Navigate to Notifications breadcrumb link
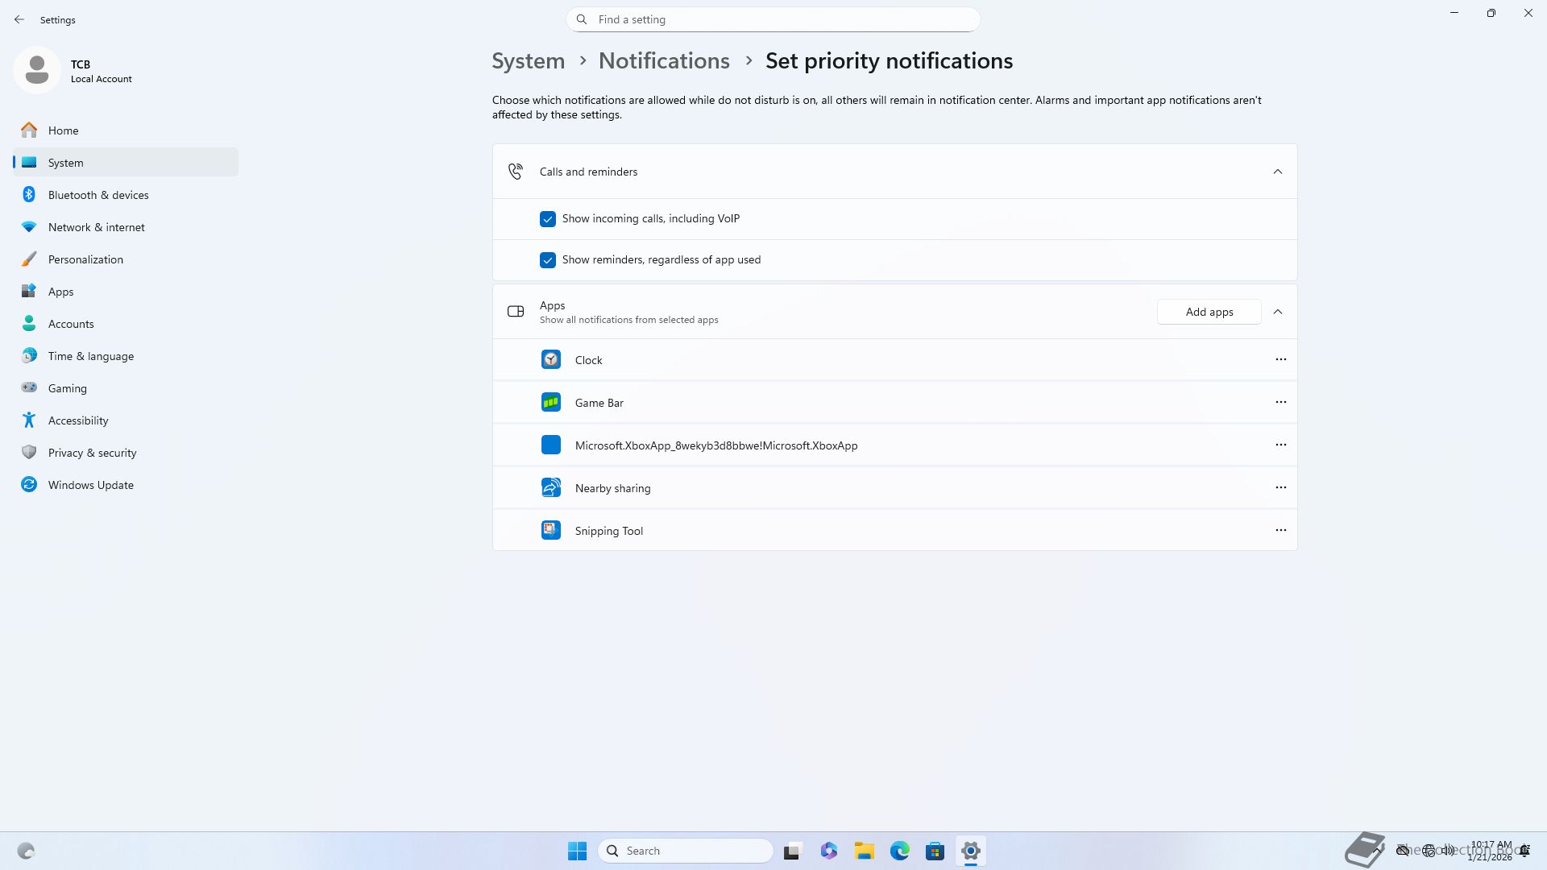This screenshot has width=1547, height=870. 664,61
